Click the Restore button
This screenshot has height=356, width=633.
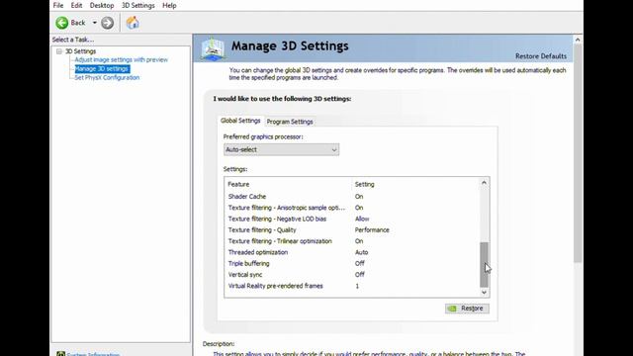click(x=467, y=309)
